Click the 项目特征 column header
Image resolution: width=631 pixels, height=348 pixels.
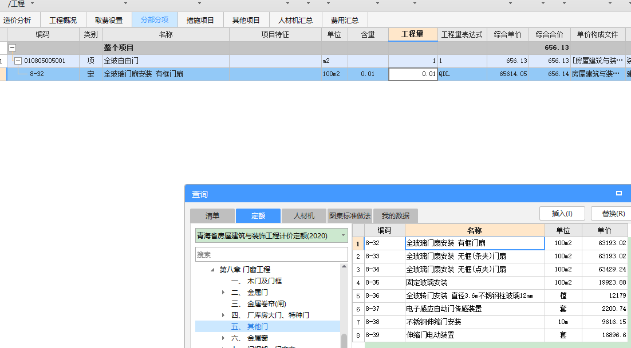tap(275, 34)
